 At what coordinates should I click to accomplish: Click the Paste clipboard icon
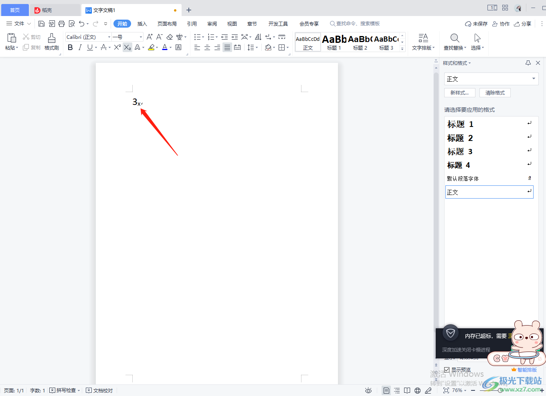(12, 38)
